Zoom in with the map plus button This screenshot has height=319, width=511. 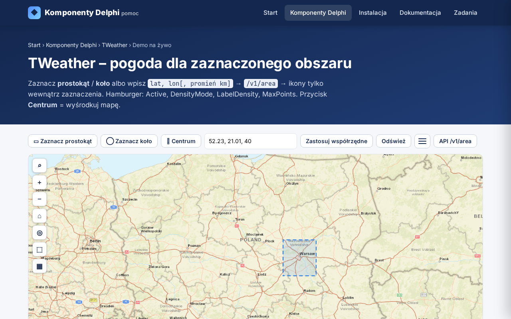coord(40,182)
